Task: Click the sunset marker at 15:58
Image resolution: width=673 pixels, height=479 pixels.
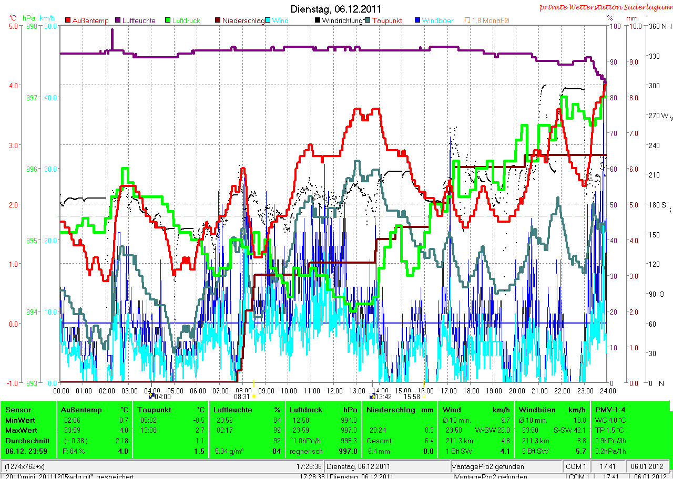Action: tap(424, 396)
